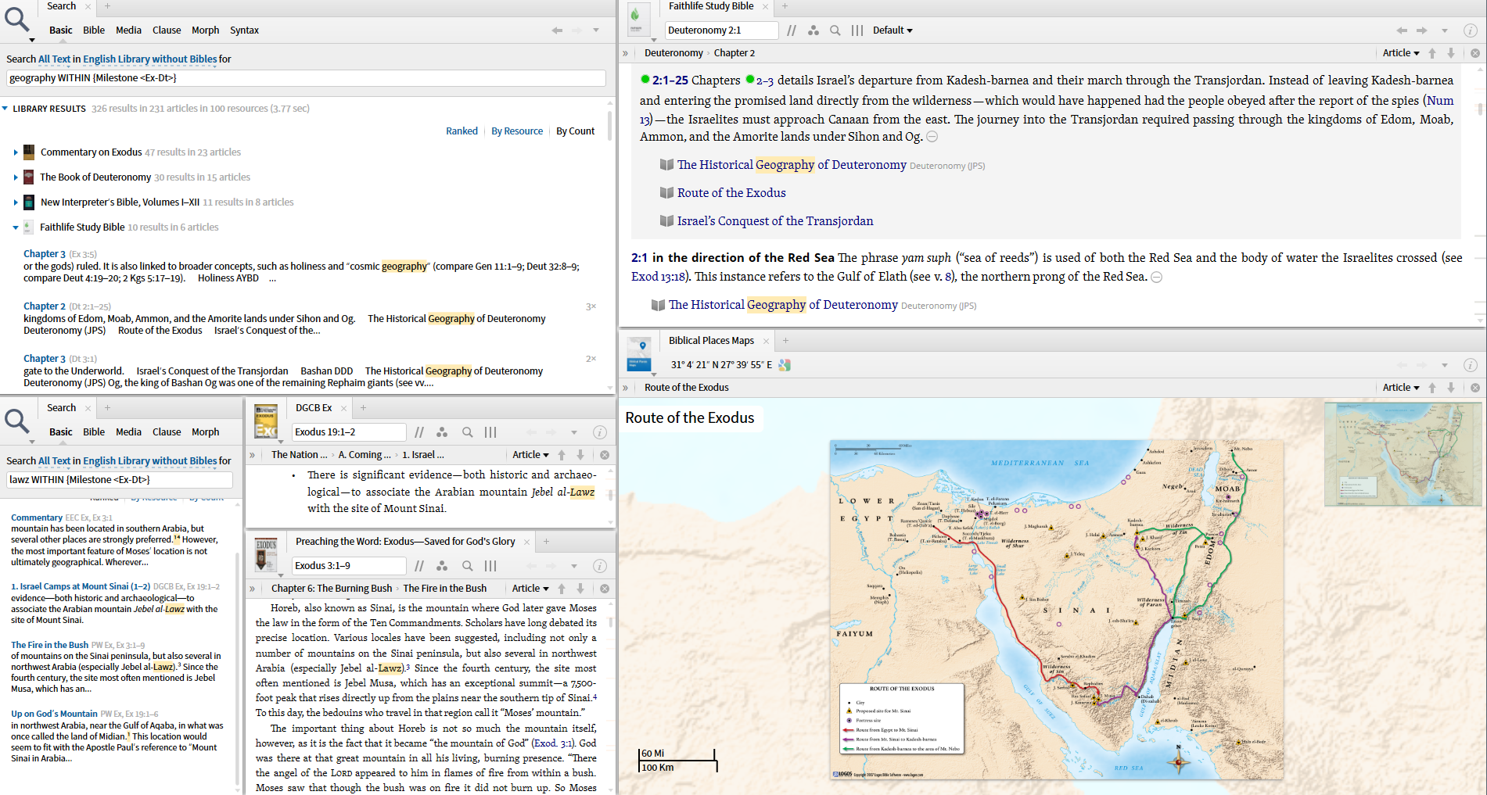1487x795 pixels.
Task: Collapse the Faithlife Study Bible results group
Action: pos(15,227)
